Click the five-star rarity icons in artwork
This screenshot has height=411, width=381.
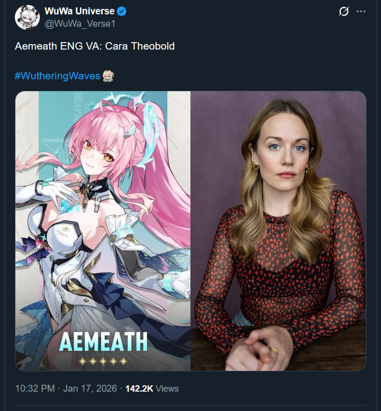[x=103, y=361]
